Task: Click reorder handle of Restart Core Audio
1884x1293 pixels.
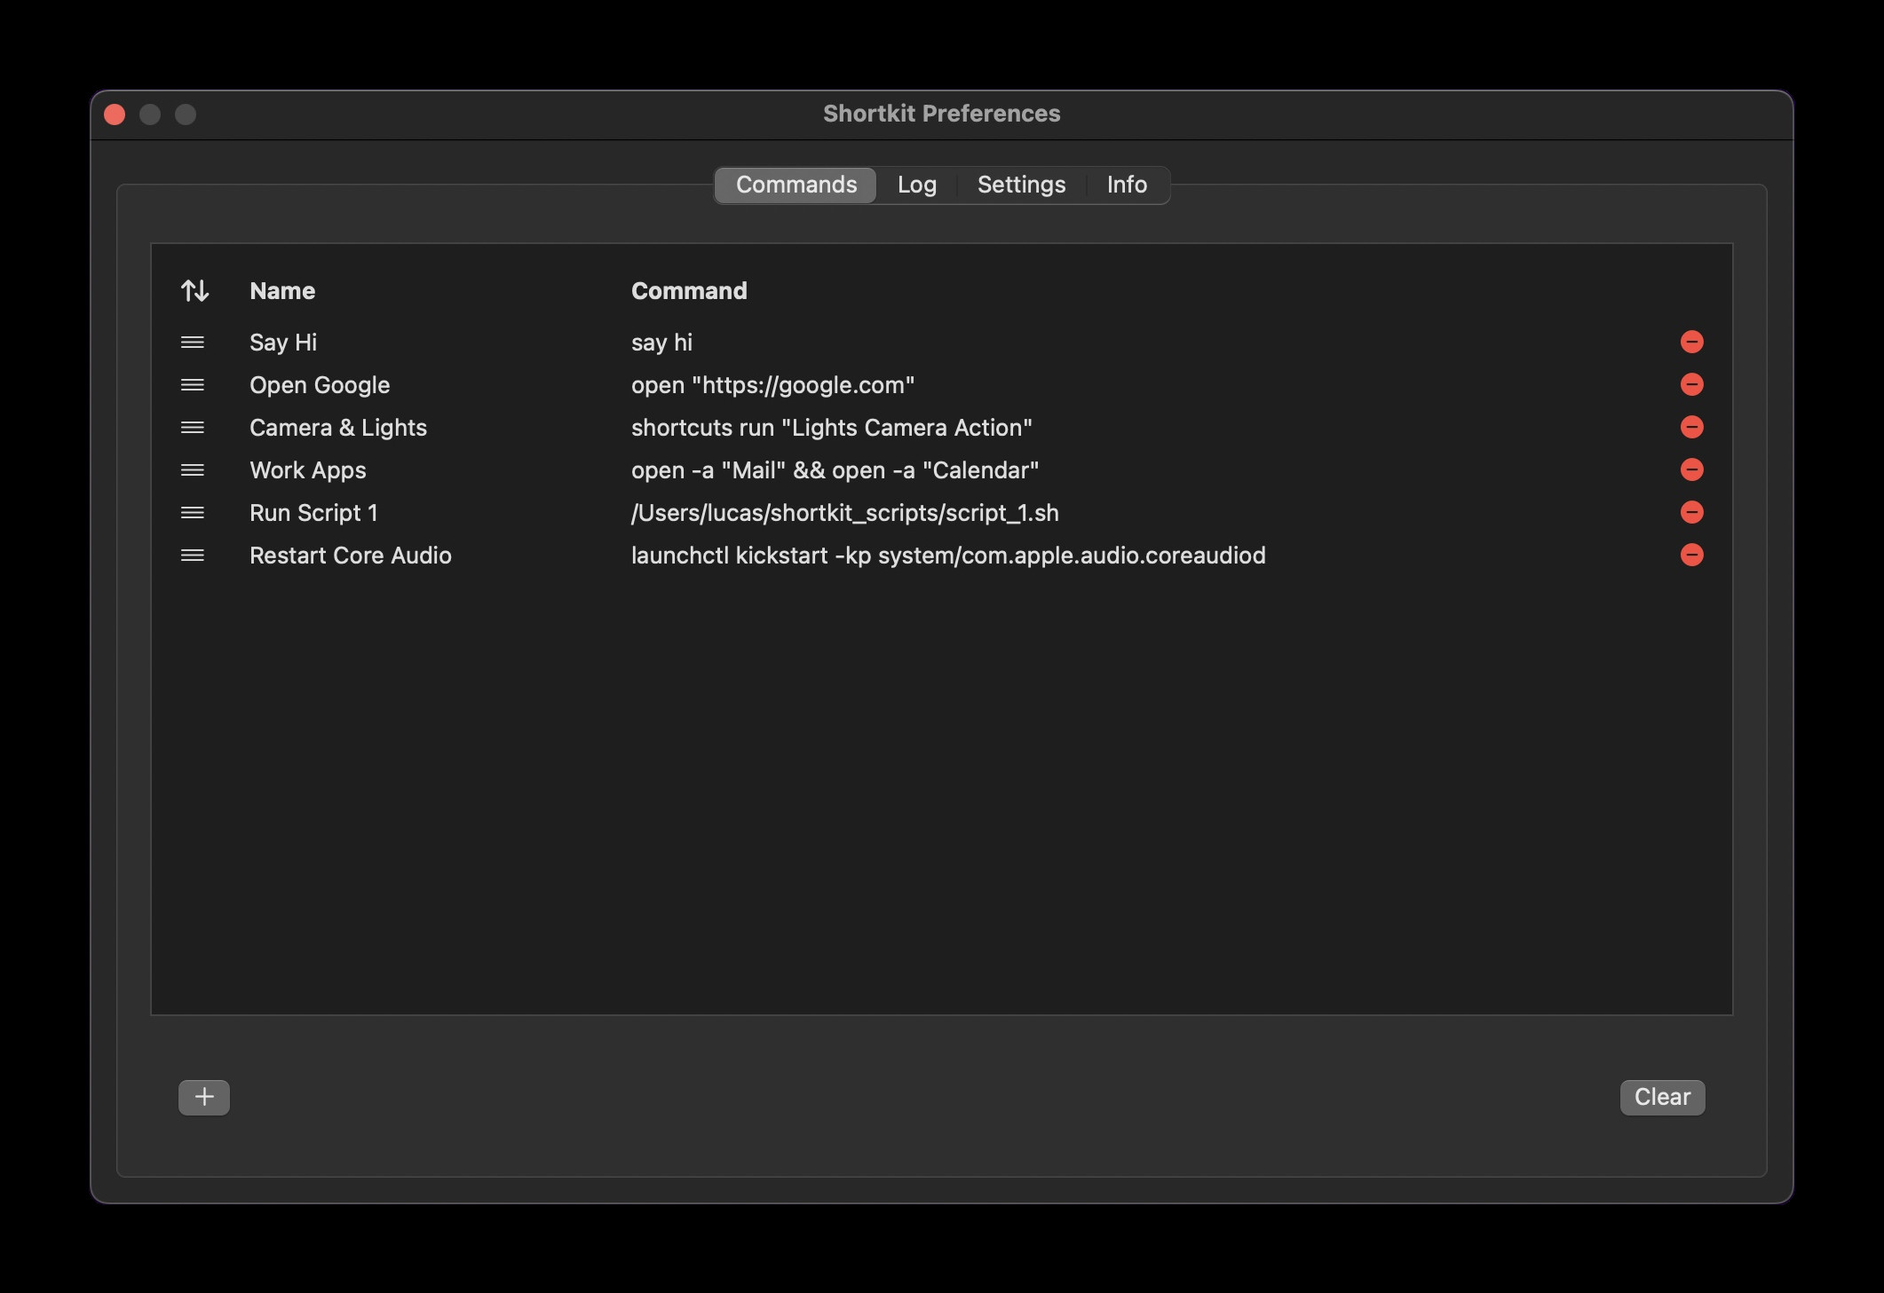Action: 193,556
